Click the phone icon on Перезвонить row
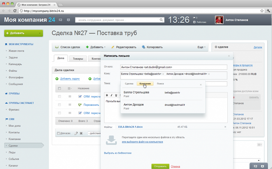The height and width of the screenshot is (169, 272). click(x=80, y=105)
